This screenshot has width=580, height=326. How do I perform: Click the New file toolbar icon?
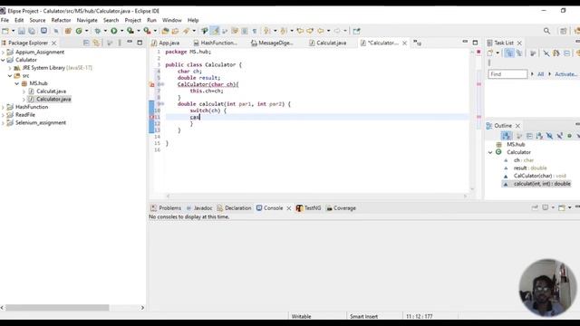pos(5,31)
